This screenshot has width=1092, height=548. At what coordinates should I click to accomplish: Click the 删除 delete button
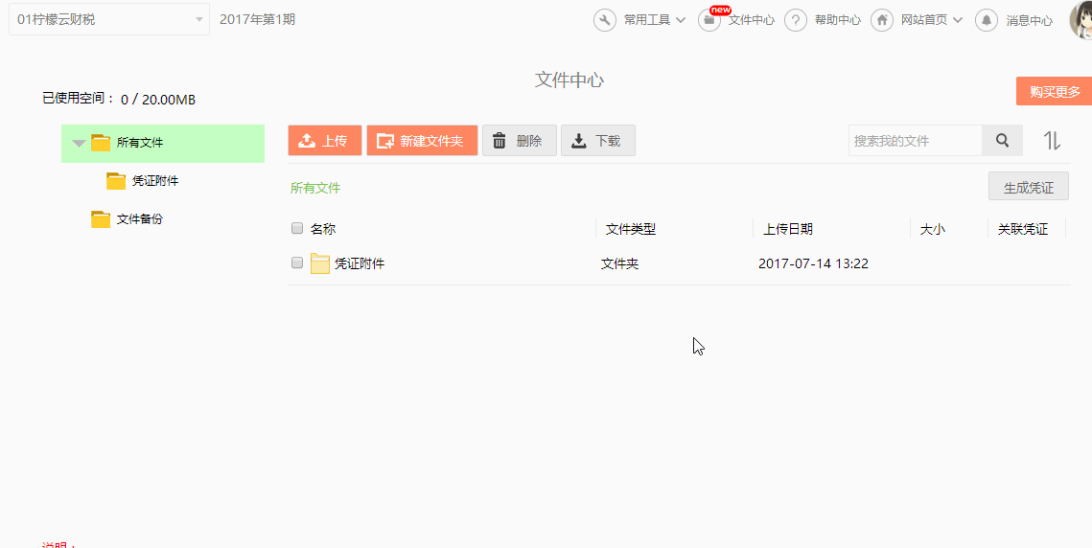(520, 141)
